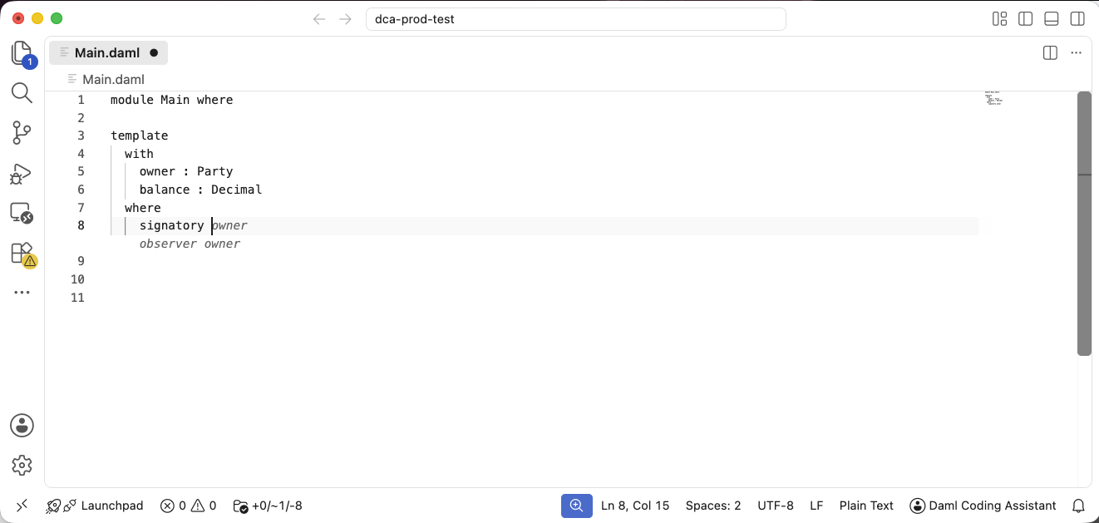Click the Launchpad status bar item

(95, 506)
